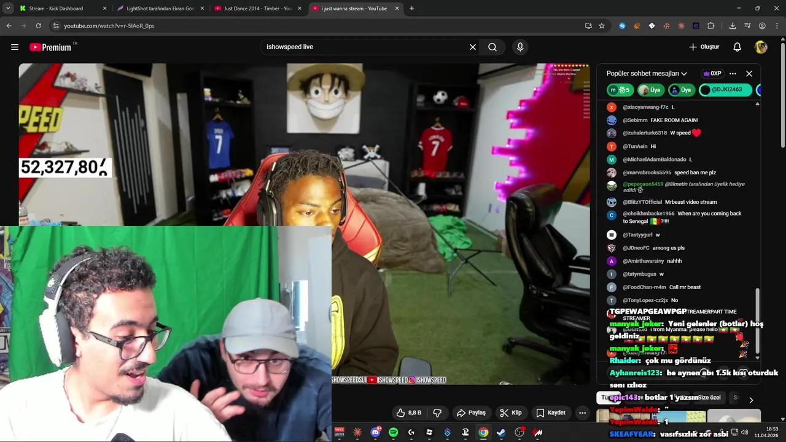Image resolution: width=786 pixels, height=442 pixels.
Task: Save the video with Kaydet
Action: [550, 413]
